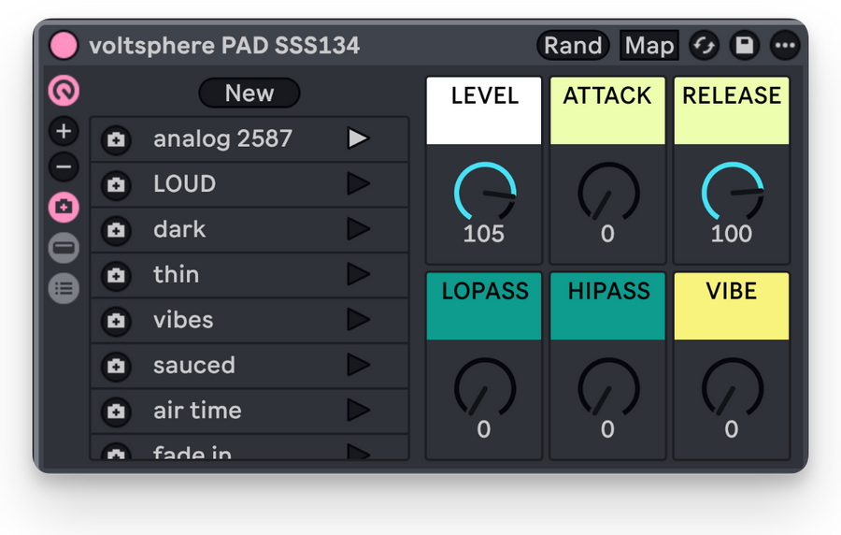The height and width of the screenshot is (535, 841).
Task: Overwrite snapshot for thin variation
Action: [x=116, y=275]
